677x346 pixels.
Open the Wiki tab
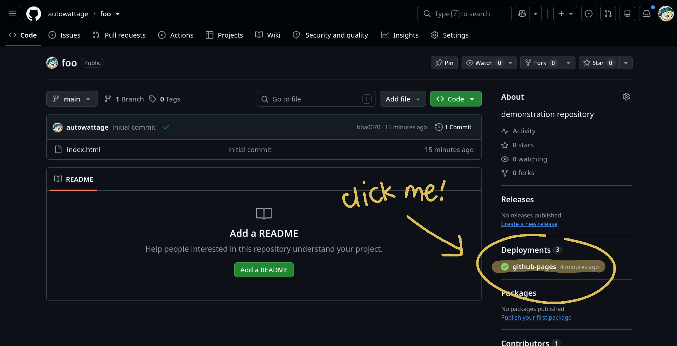268,35
